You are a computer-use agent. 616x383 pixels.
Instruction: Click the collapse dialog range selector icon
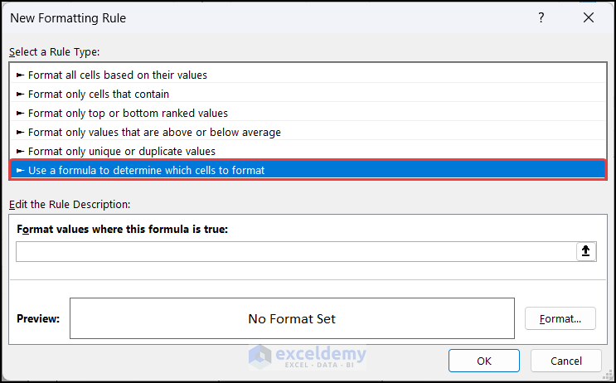(586, 252)
